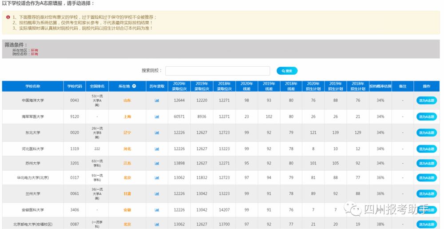Open admission history chart for 兰州大学
Screen dimensions: 444x229
click(x=157, y=194)
